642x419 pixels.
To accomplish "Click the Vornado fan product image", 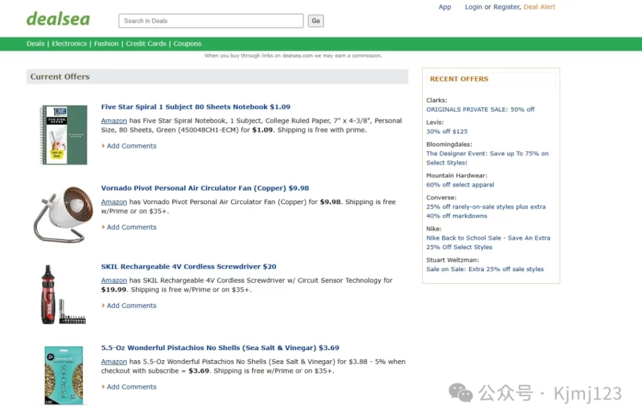I will click(x=63, y=214).
